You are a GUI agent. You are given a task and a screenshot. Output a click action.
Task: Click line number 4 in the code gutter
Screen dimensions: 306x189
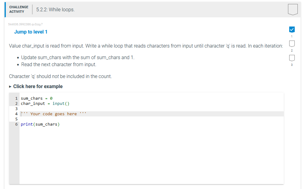(x=16, y=114)
